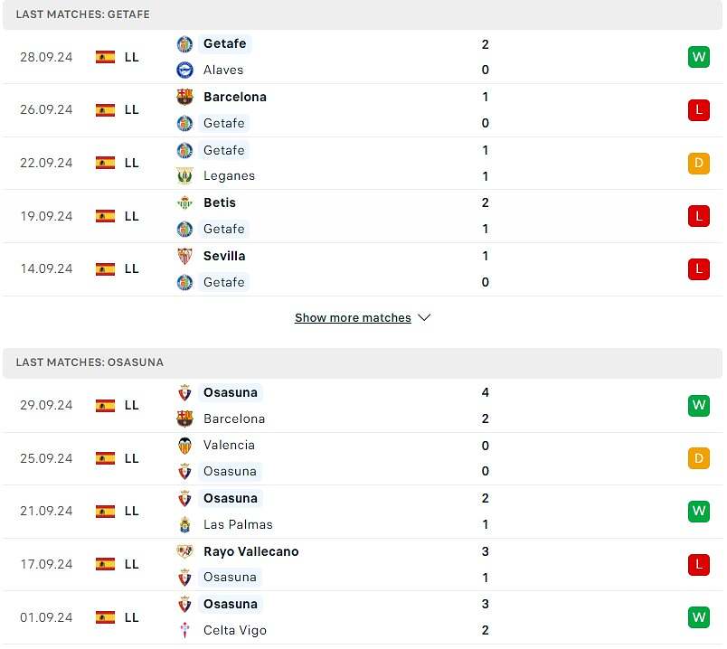The height and width of the screenshot is (649, 727).
Task: Expand the list with Show more matches
Action: (353, 318)
